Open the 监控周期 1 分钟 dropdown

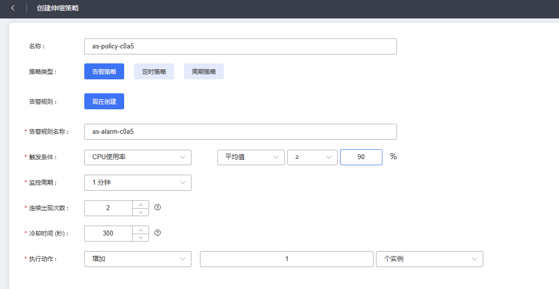point(138,183)
